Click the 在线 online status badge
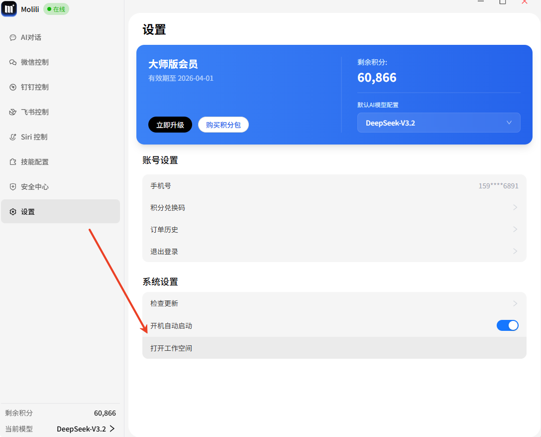 56,9
